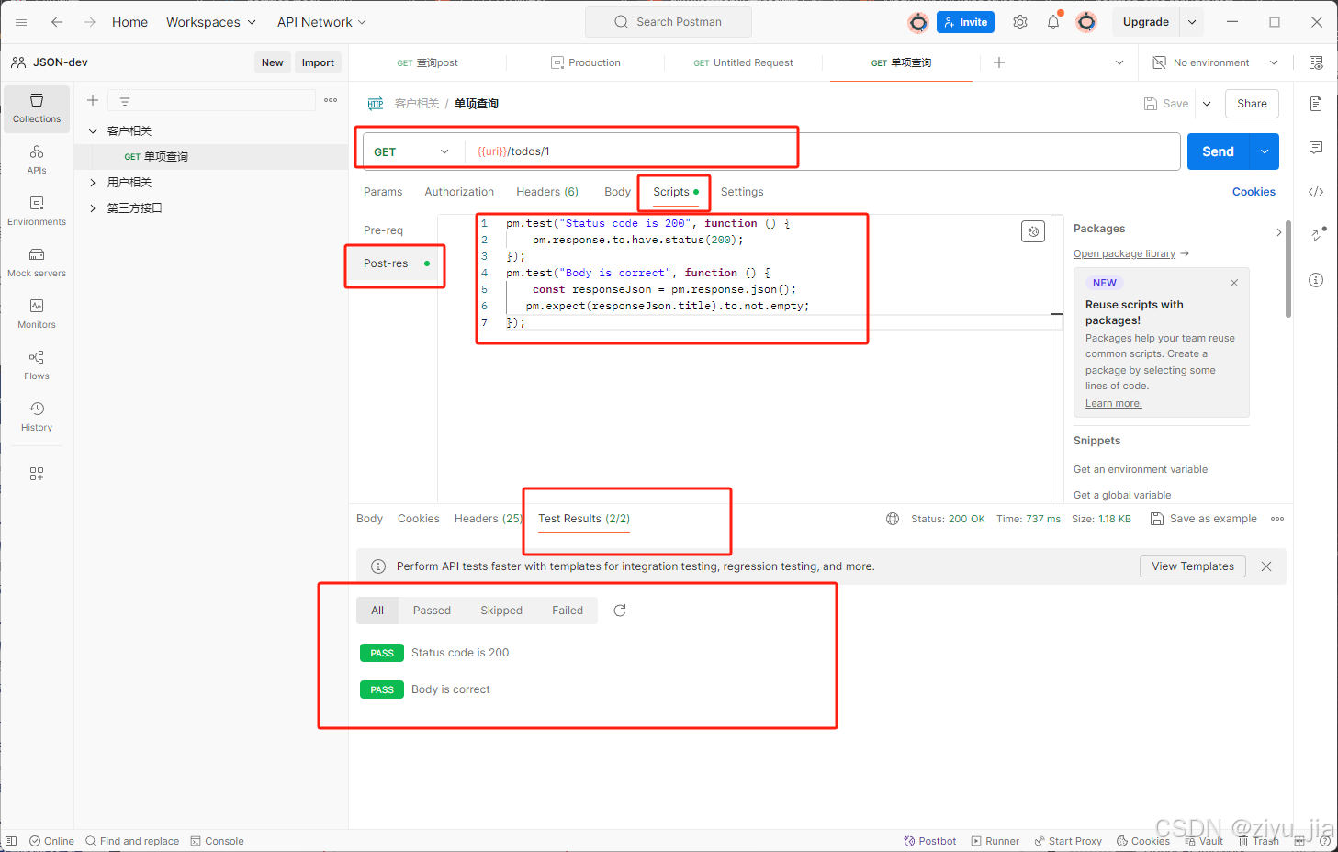Click View Templates button
Viewport: 1338px width, 852px height.
coord(1193,566)
